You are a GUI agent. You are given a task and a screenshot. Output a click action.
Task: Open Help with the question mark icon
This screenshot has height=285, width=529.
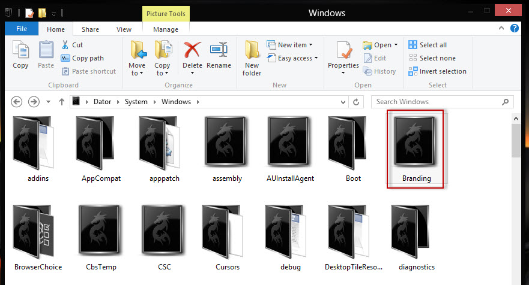[514, 28]
